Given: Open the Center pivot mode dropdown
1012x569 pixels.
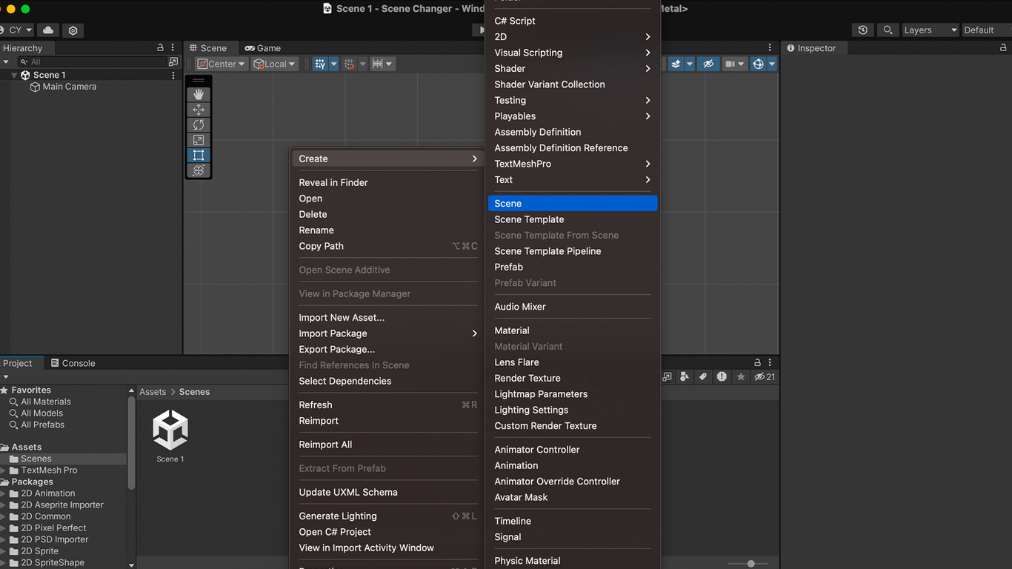Looking at the screenshot, I should point(221,64).
